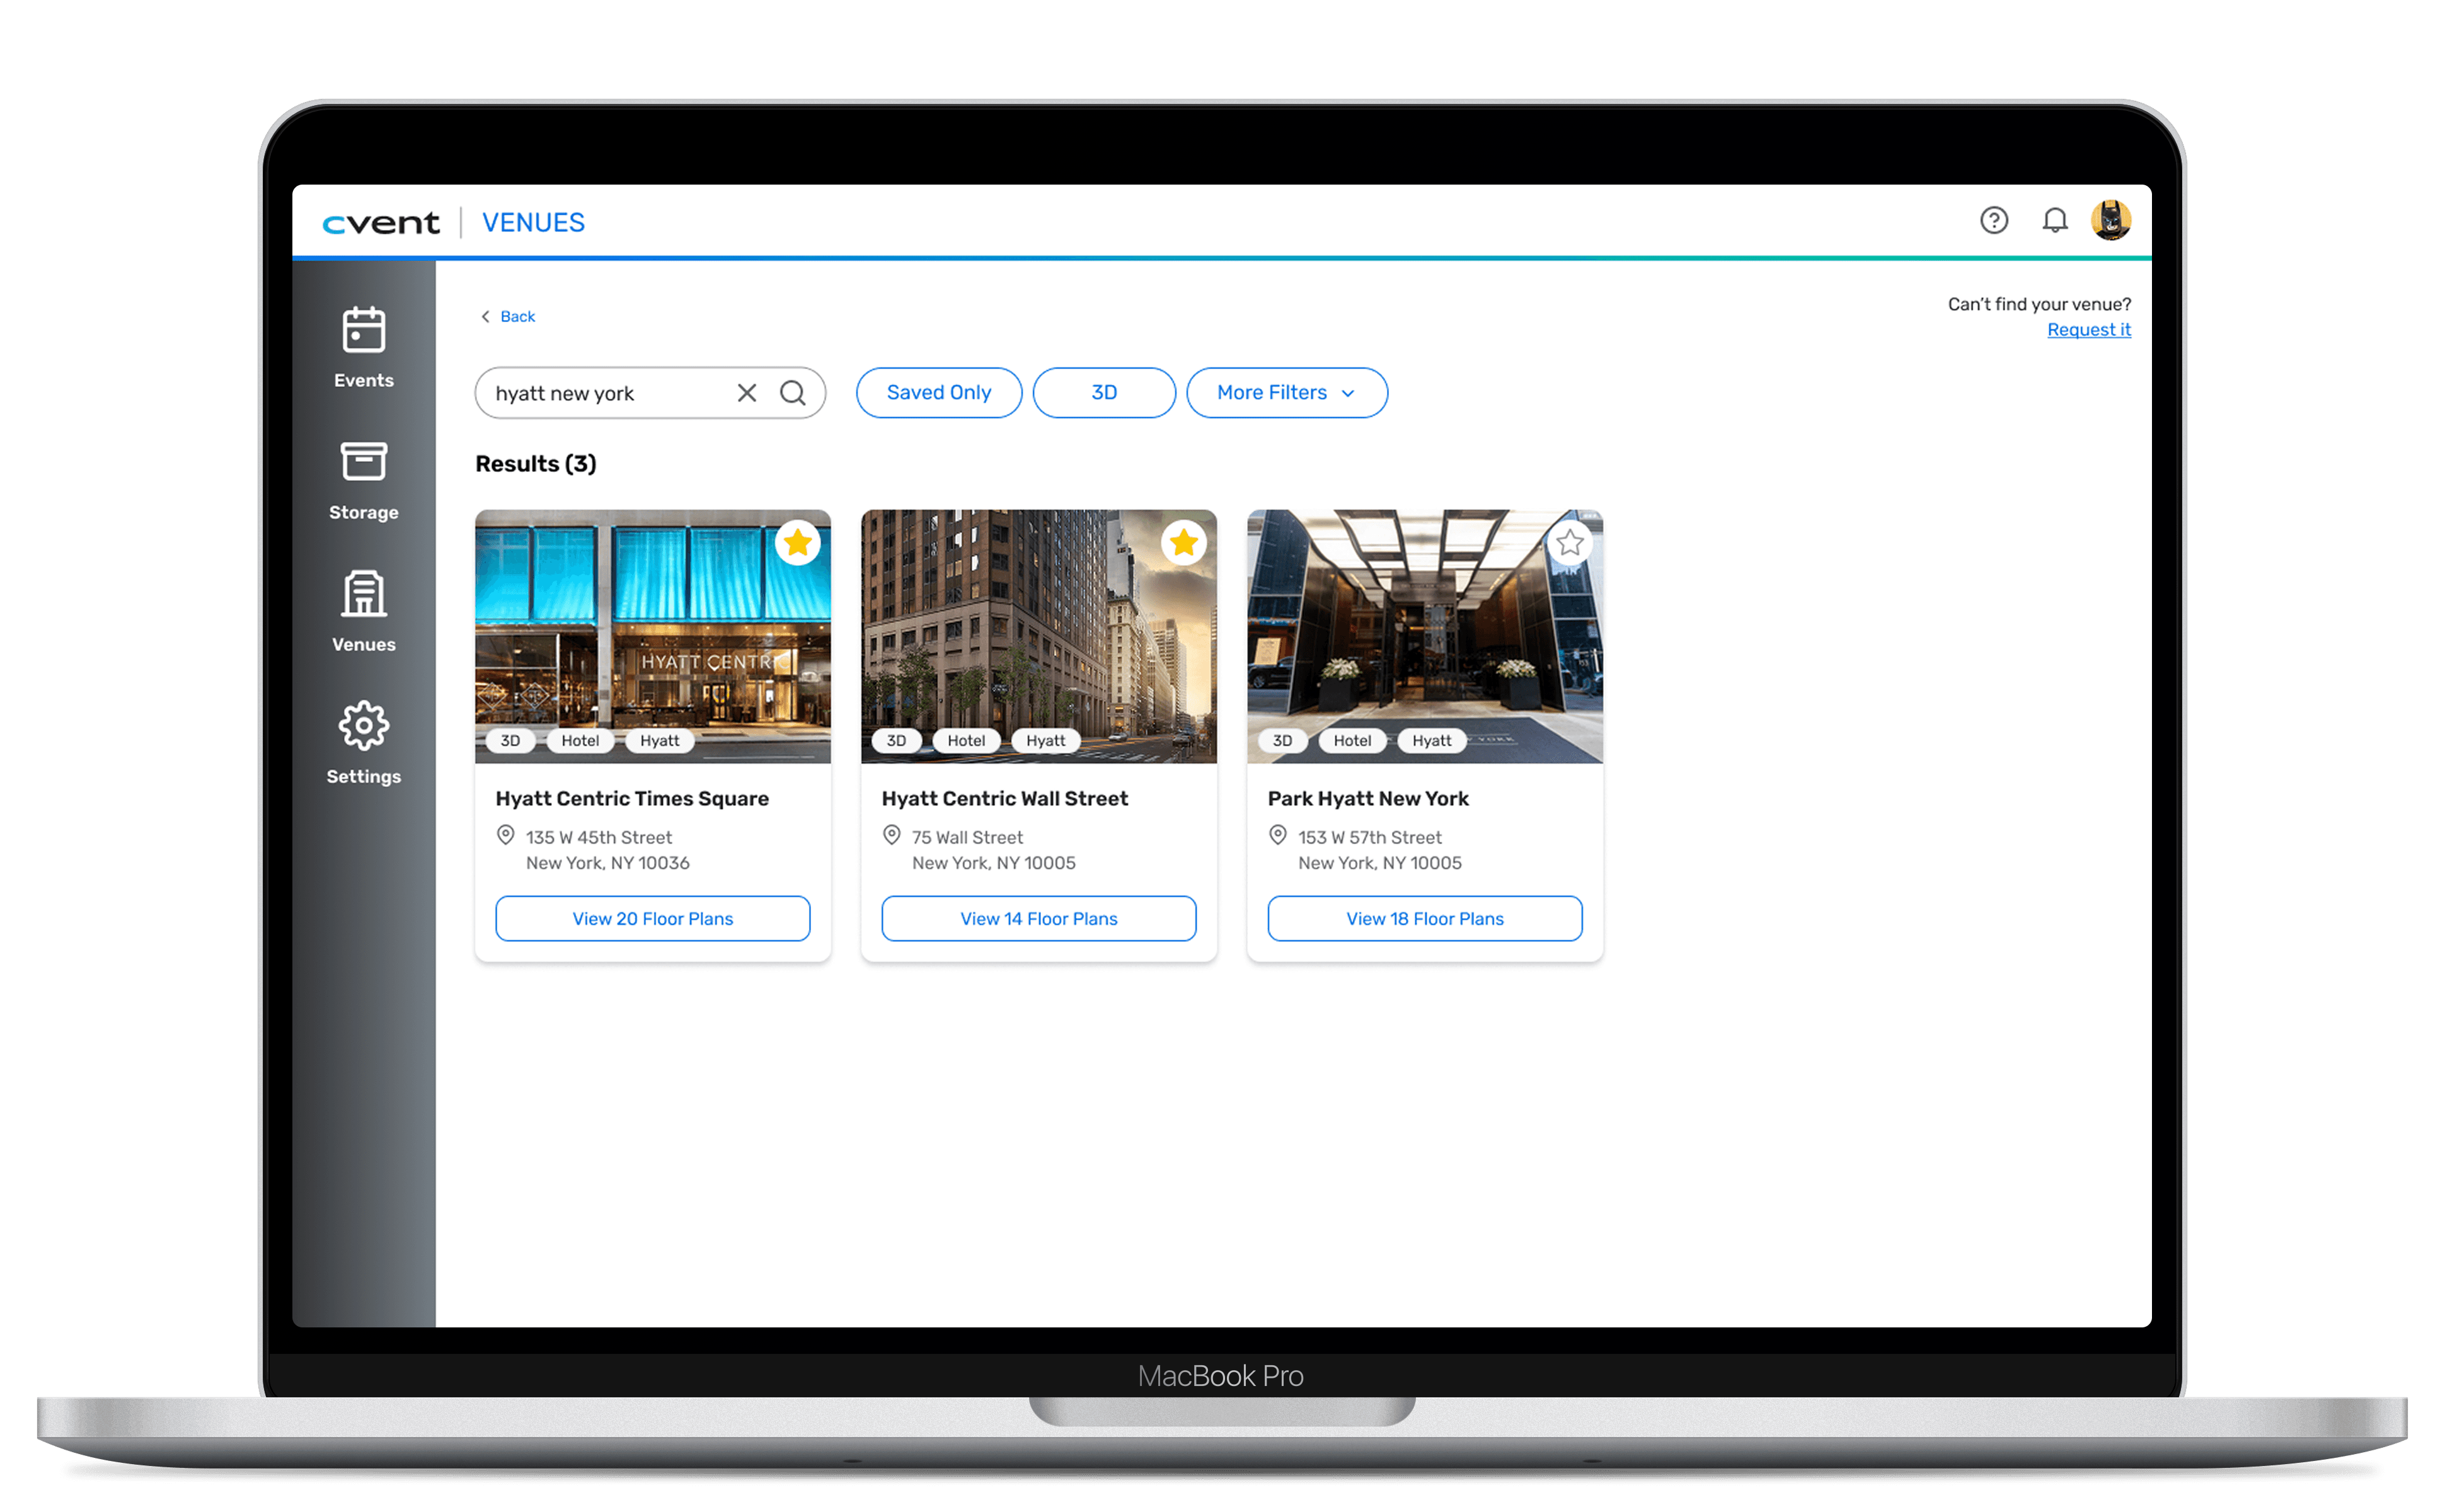Click the magnifying glass search icon
This screenshot has width=2445, height=1512.
793,393
